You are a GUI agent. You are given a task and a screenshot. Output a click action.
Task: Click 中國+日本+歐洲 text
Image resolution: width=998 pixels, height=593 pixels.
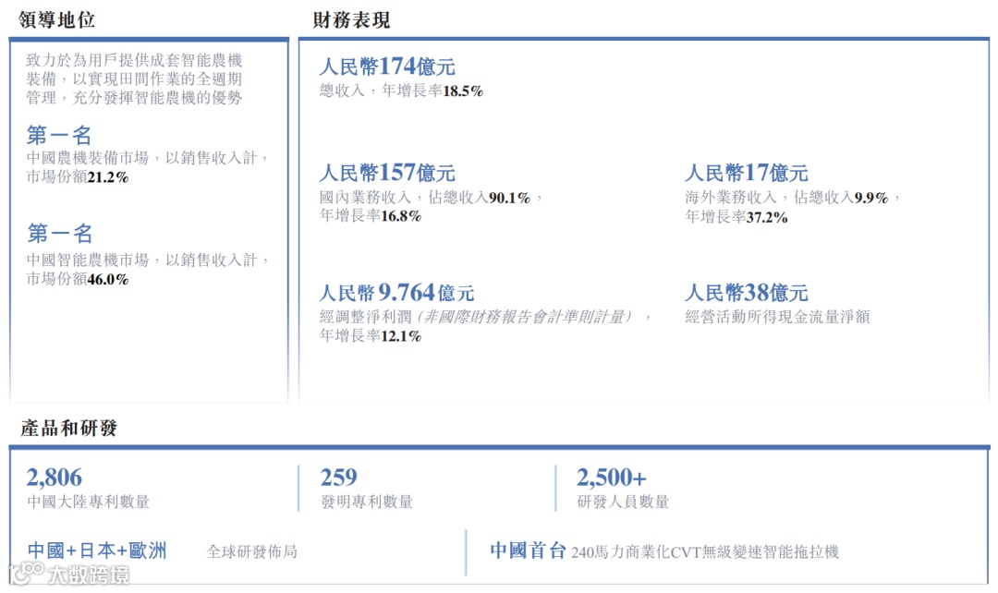[x=97, y=551]
